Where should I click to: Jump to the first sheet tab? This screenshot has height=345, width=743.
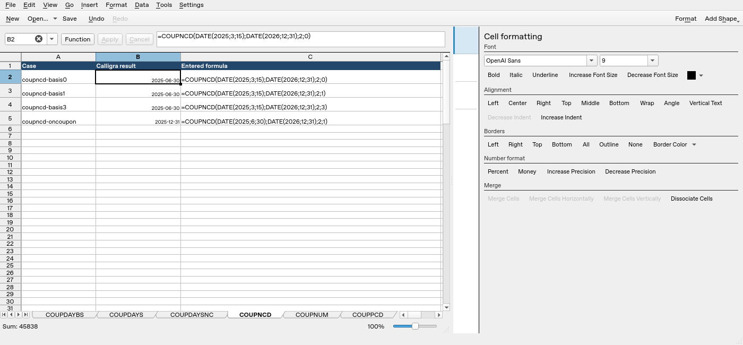[x=4, y=315]
